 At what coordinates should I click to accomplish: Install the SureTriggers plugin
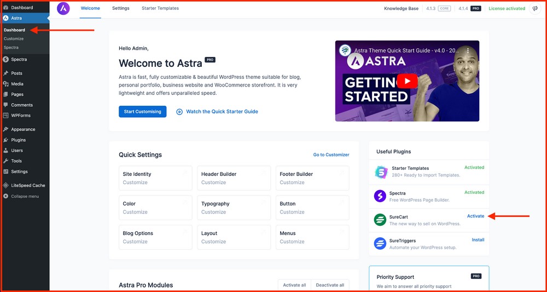point(478,240)
